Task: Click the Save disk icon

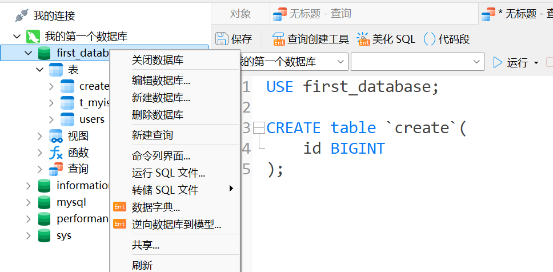Action: 222,39
